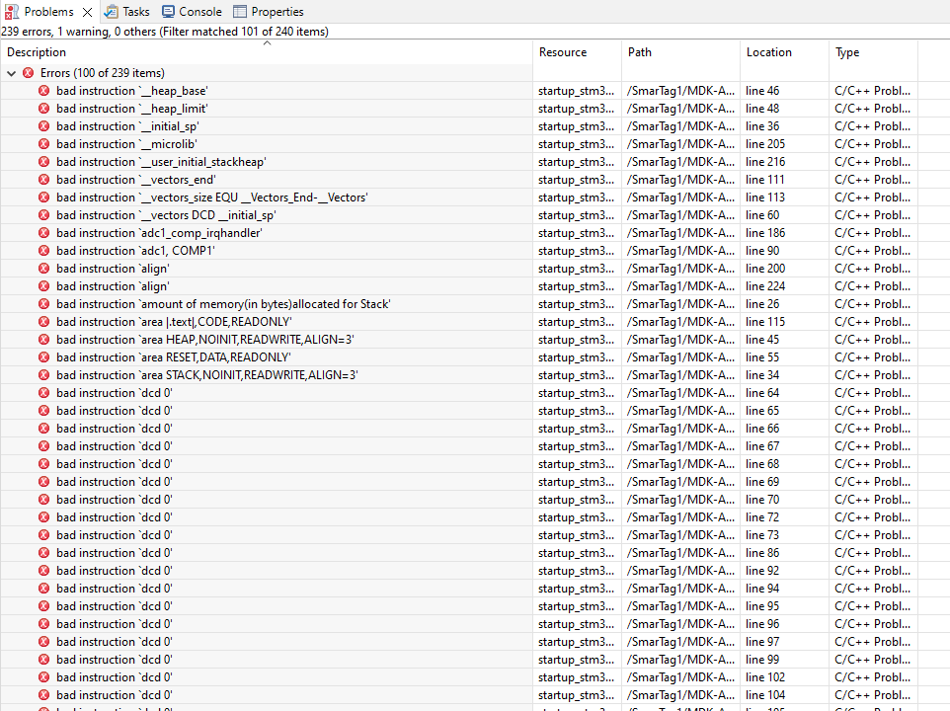Click the error icon beside 'adc1, COMP1' entry

(x=43, y=250)
